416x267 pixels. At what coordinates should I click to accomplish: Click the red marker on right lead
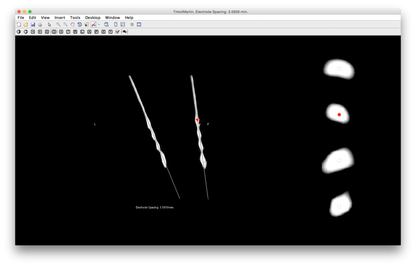pos(197,121)
